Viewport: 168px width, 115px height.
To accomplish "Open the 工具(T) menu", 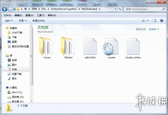I will (x=41, y=15).
